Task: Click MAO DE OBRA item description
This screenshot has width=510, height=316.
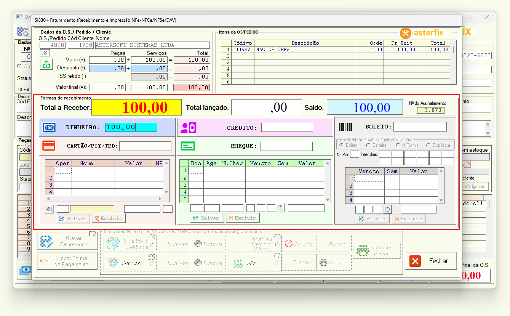Action: pos(305,50)
